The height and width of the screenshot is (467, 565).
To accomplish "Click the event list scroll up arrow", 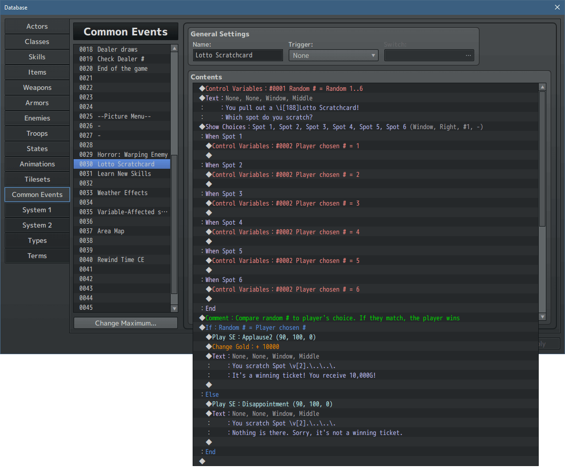I will tap(174, 48).
